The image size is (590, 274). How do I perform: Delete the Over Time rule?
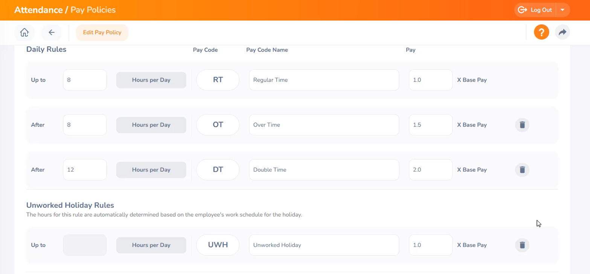[x=522, y=125]
